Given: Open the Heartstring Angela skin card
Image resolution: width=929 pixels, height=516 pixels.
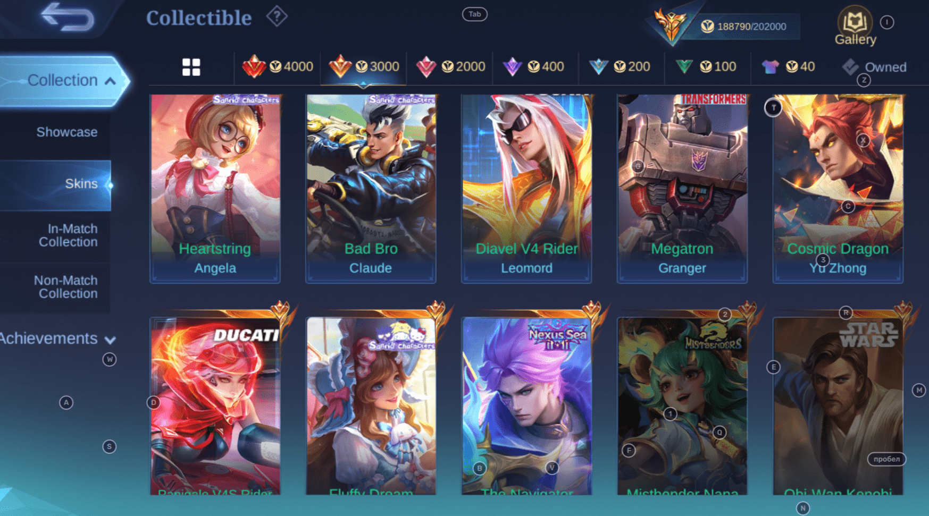Looking at the screenshot, I should coord(215,189).
